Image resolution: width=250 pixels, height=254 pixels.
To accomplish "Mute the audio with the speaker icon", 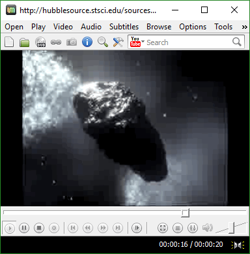I will pyautogui.click(x=208, y=228).
